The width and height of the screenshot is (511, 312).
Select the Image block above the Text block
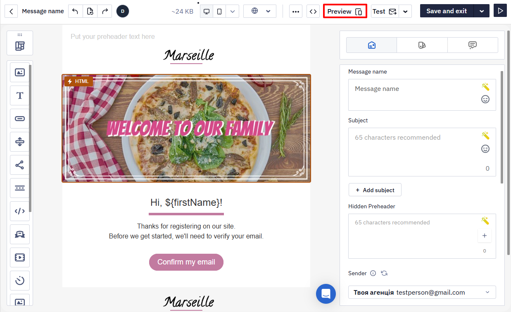pos(20,72)
